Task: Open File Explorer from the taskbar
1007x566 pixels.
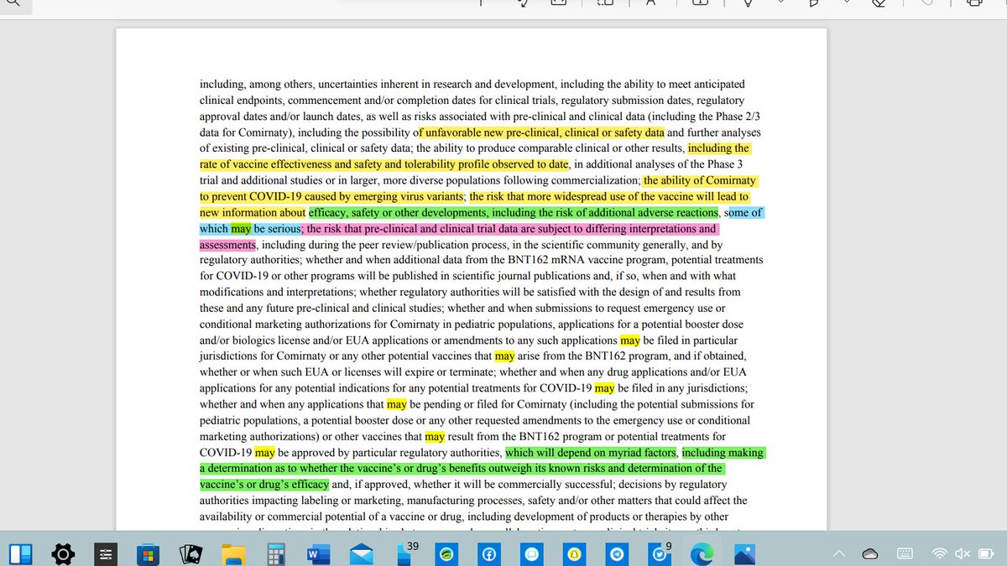Action: click(x=233, y=554)
